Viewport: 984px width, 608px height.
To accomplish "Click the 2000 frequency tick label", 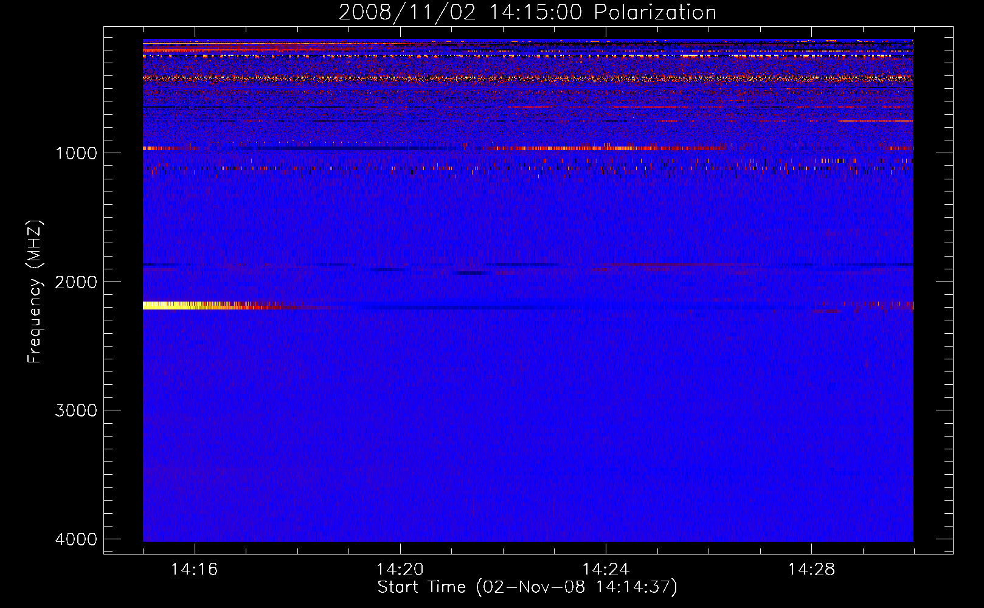I will pos(76,282).
